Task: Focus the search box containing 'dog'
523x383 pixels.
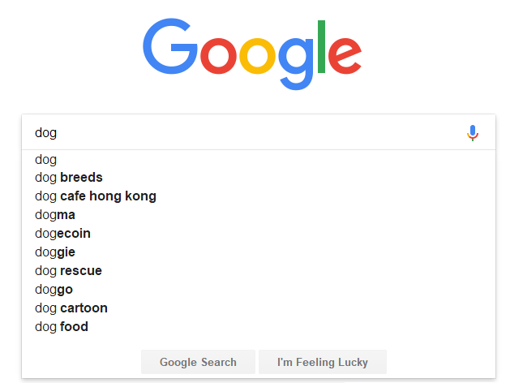Action: tap(243, 133)
